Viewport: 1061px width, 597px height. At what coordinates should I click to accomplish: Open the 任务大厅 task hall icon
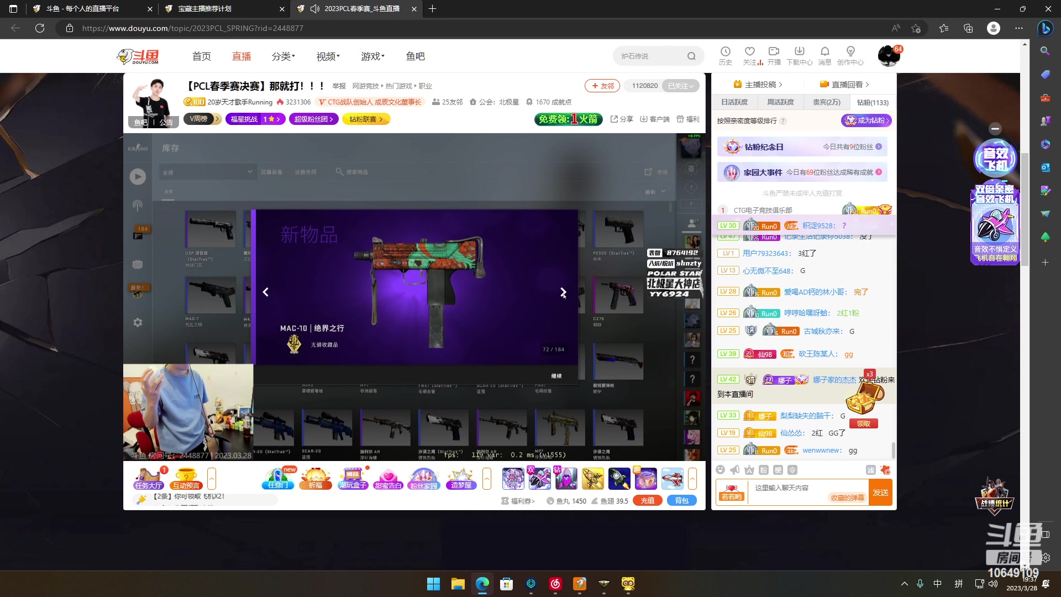coord(148,478)
